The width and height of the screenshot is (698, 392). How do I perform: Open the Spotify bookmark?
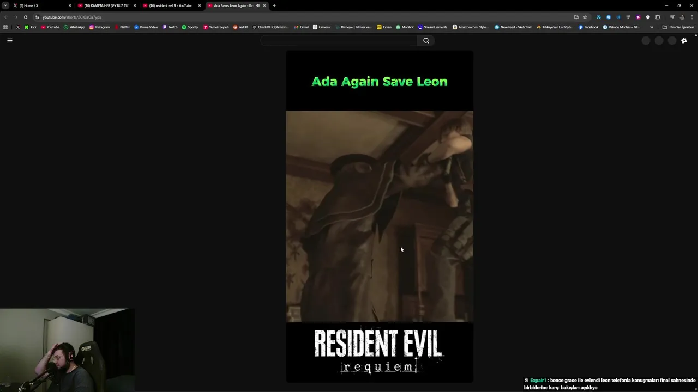pos(190,27)
